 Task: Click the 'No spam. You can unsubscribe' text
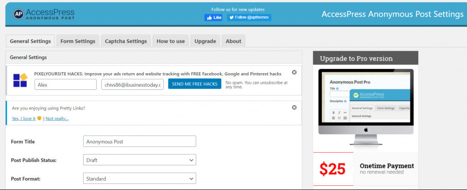[x=256, y=85]
